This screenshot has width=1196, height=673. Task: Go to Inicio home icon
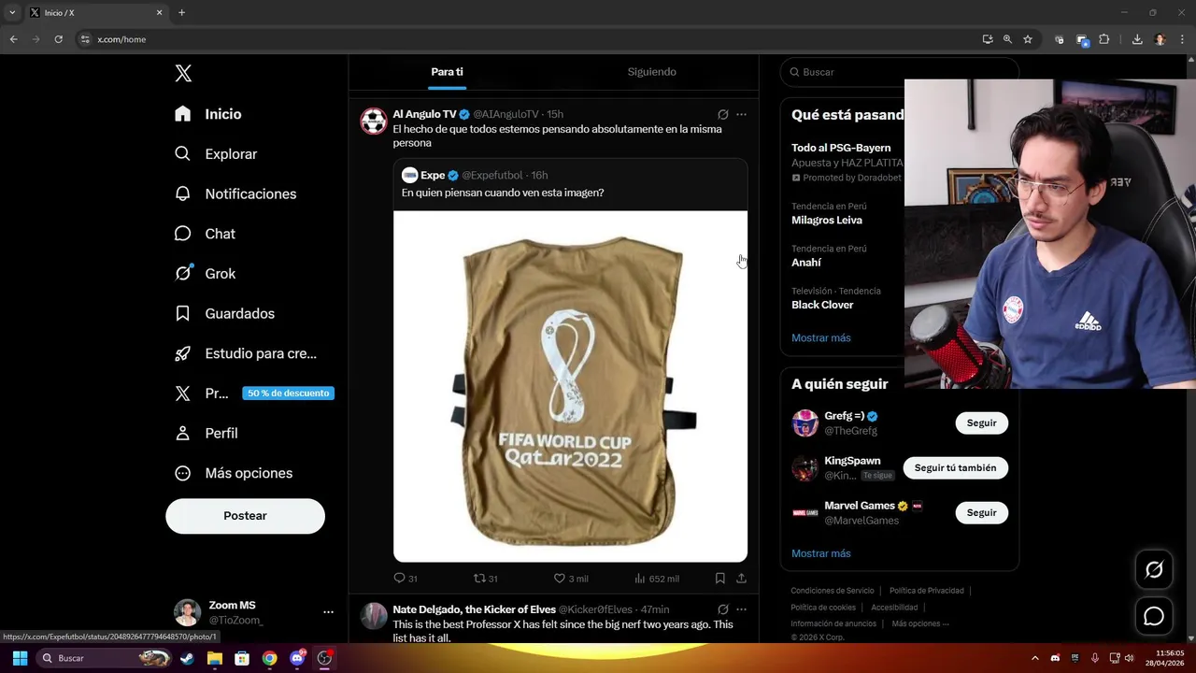tap(183, 114)
